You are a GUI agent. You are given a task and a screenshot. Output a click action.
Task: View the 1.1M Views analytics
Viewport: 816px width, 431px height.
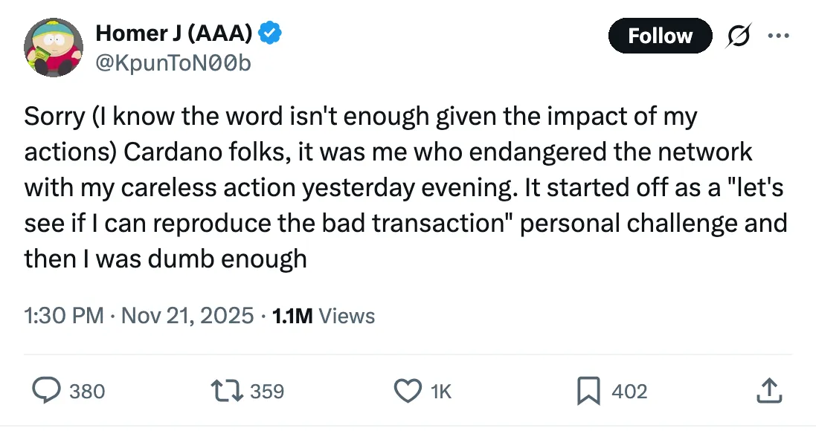tap(324, 316)
